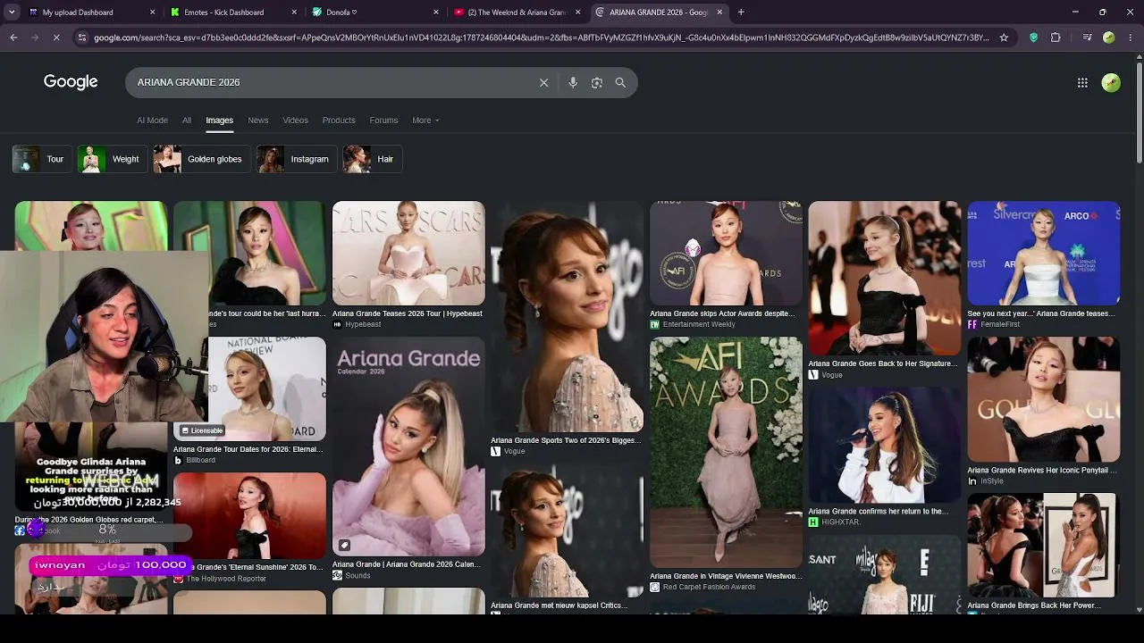Click the Licensable badge on Billboard image
This screenshot has width=1144, height=643.
[x=202, y=430]
